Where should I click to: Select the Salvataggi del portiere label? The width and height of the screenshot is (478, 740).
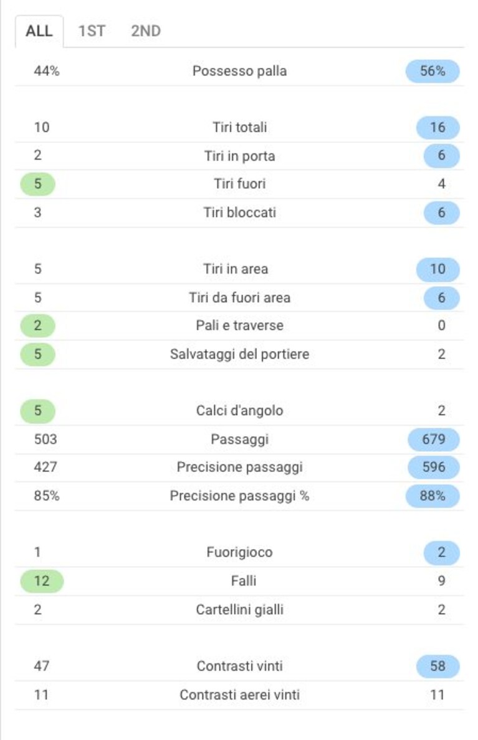point(240,354)
